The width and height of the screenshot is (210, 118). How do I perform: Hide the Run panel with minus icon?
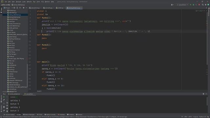[206, 94]
